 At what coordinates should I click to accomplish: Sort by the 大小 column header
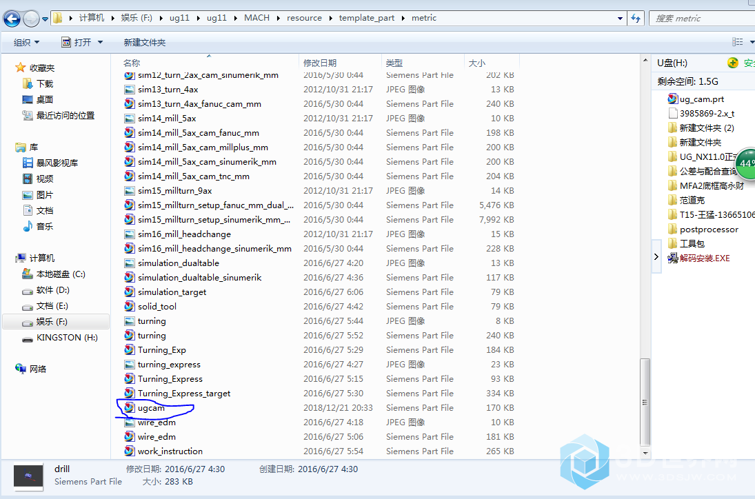[476, 63]
